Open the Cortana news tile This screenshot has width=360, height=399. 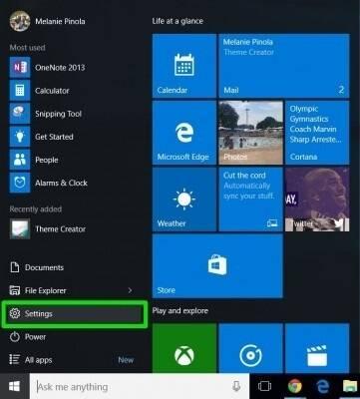pyautogui.click(x=317, y=133)
